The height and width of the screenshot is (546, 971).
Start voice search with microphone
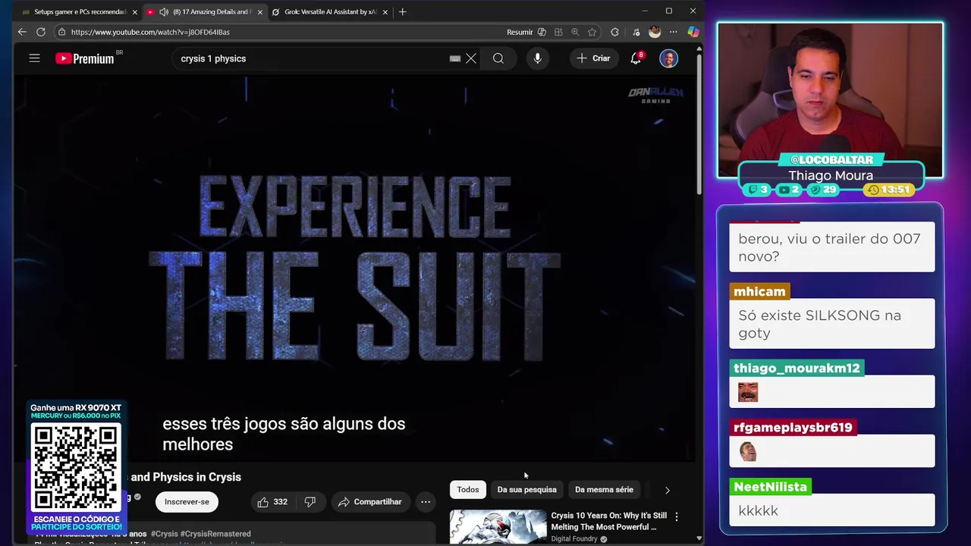tap(537, 58)
